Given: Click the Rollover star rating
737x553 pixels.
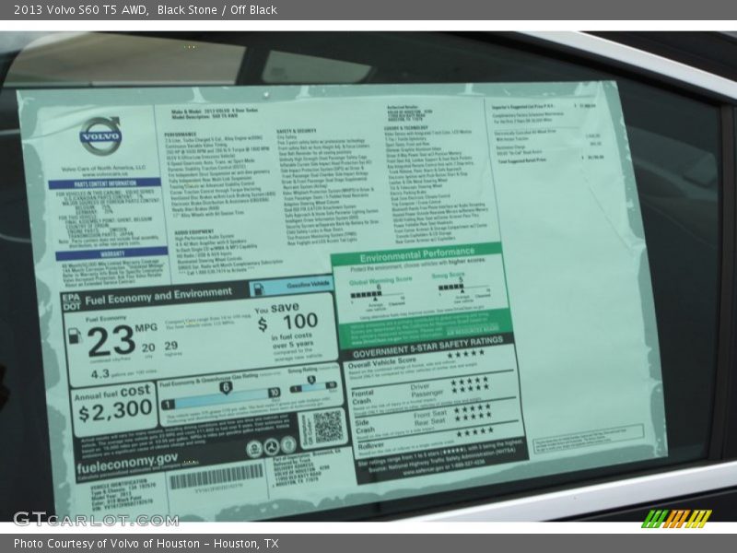Looking at the screenshot, I should click(474, 430).
